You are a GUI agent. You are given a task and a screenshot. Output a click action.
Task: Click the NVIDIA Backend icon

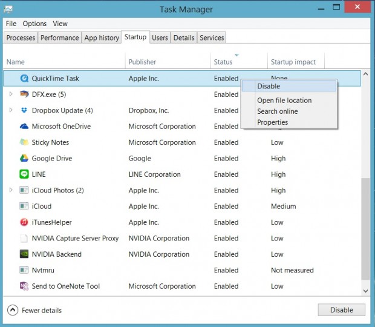[x=24, y=254]
